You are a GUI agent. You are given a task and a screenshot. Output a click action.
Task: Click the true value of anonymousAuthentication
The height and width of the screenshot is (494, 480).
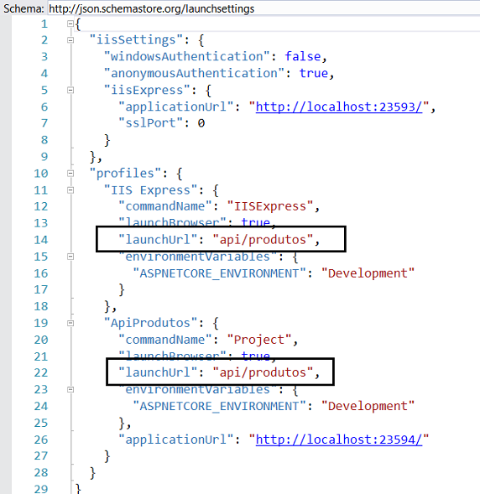coord(314,73)
